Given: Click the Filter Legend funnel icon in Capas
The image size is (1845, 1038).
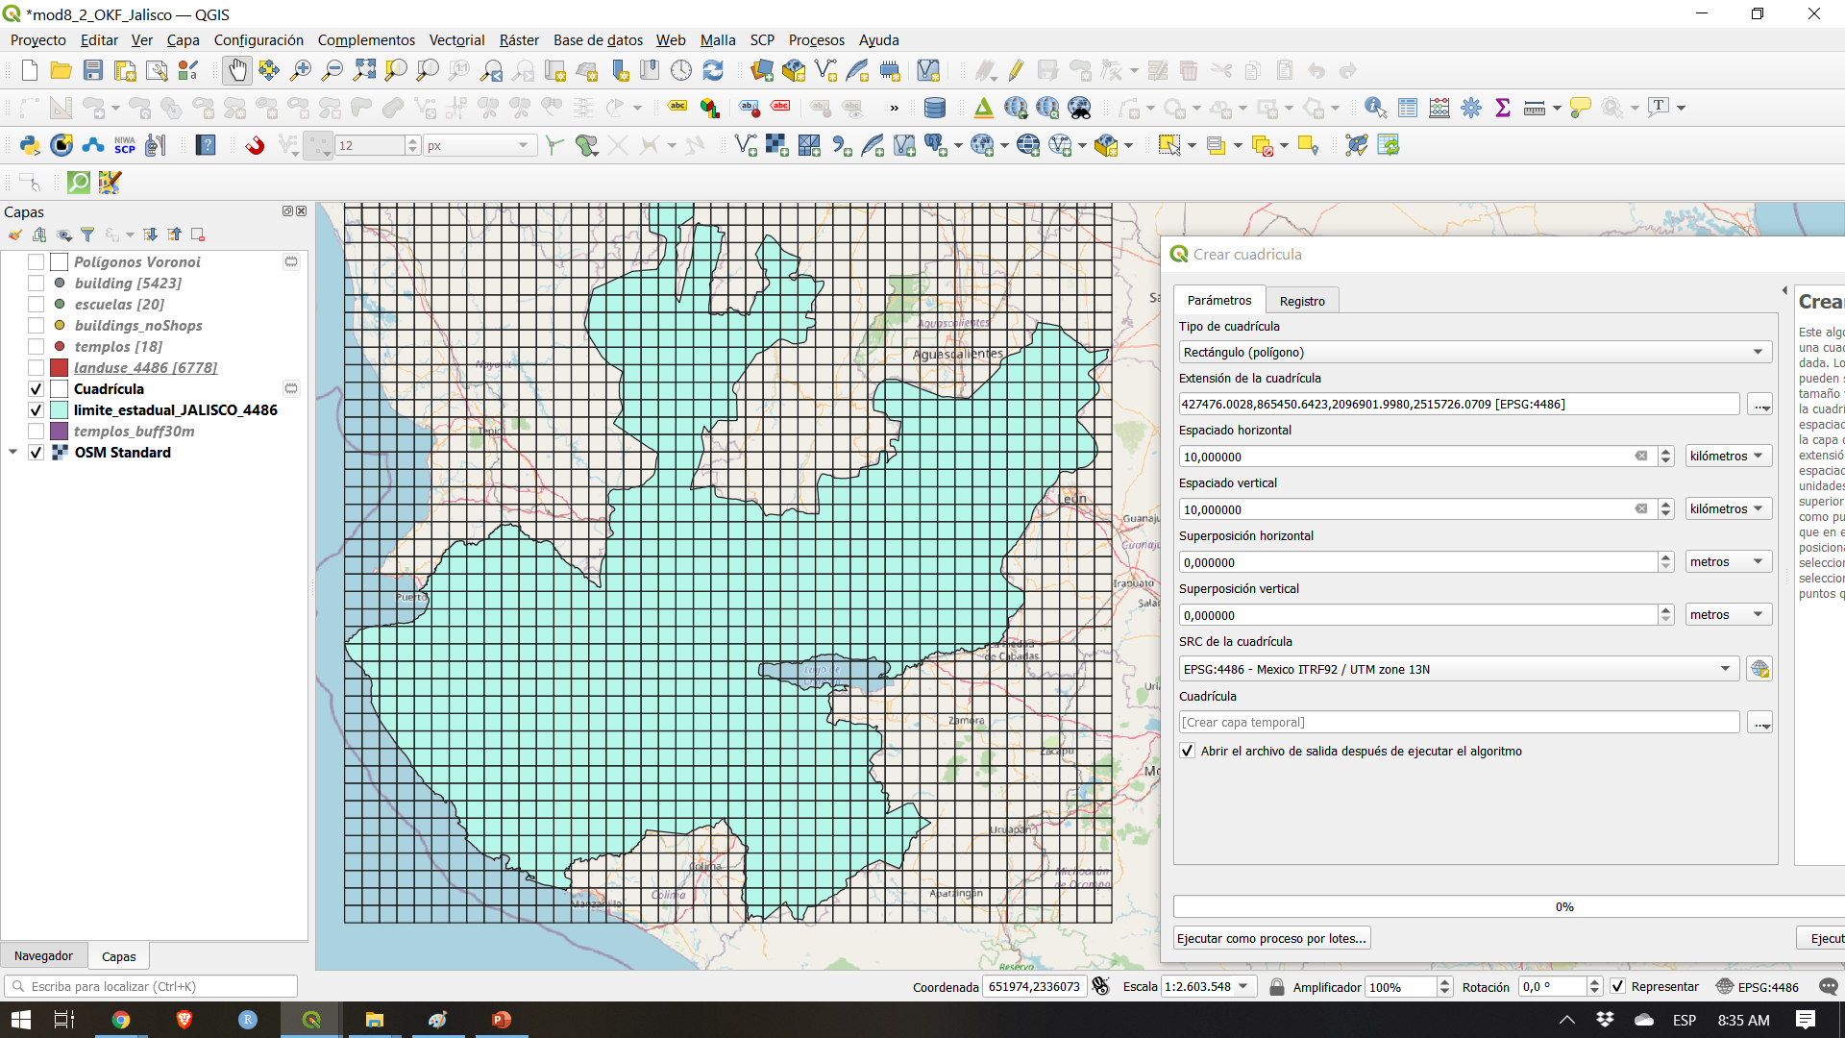Looking at the screenshot, I should 87,235.
